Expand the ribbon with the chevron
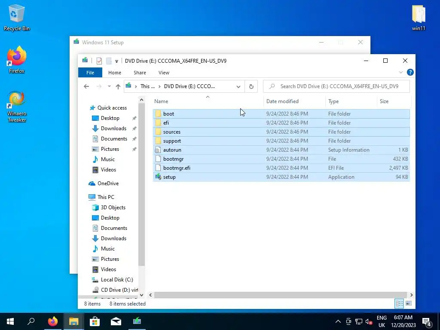The image size is (440, 330). [x=401, y=72]
